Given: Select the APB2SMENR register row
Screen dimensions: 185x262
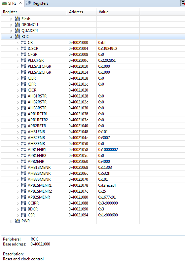Looking at the screenshot, I should click(93, 197).
